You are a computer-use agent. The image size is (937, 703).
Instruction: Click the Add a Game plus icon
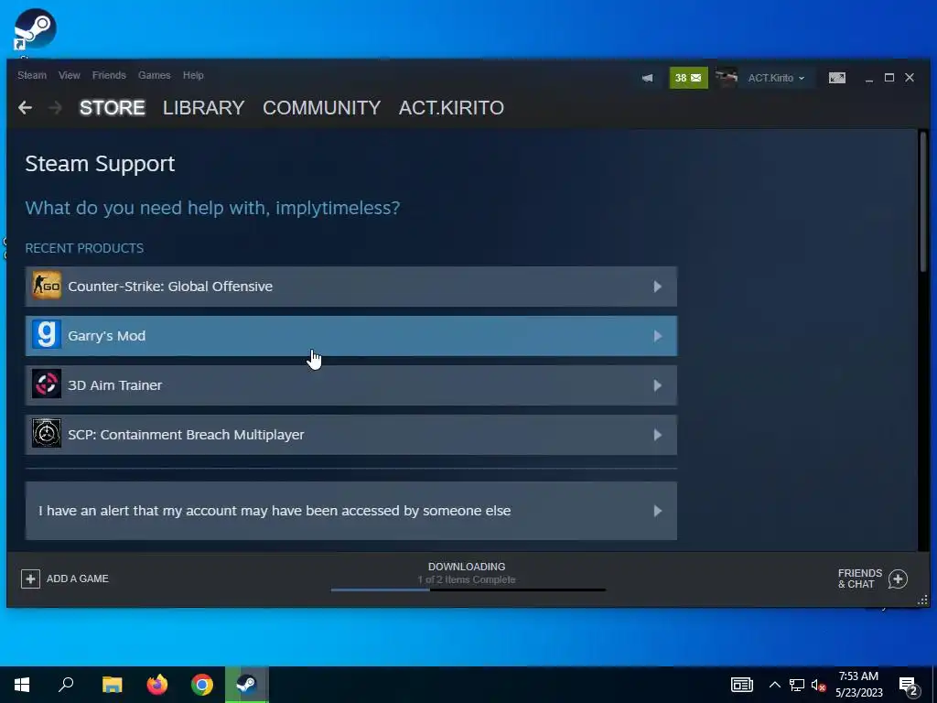pos(30,579)
